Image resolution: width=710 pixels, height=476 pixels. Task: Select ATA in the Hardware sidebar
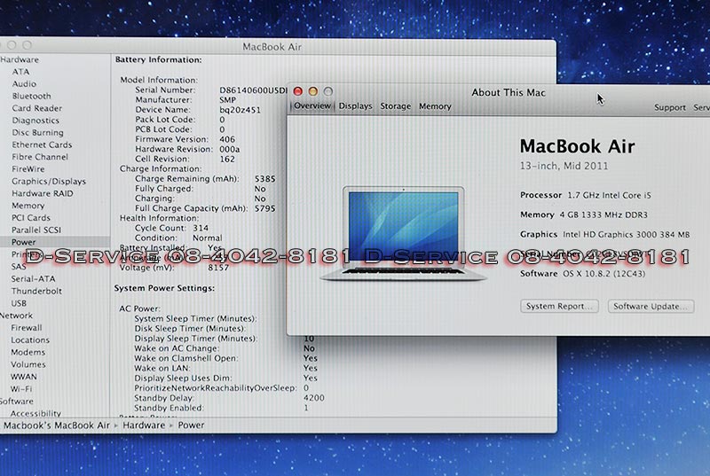[x=20, y=72]
